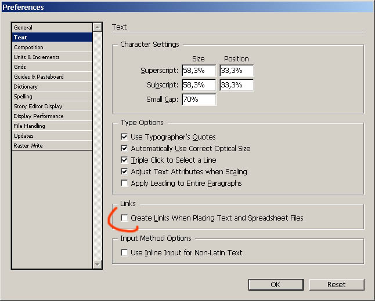
Task: Select Story Editor Display
Action: pyautogui.click(x=52, y=106)
